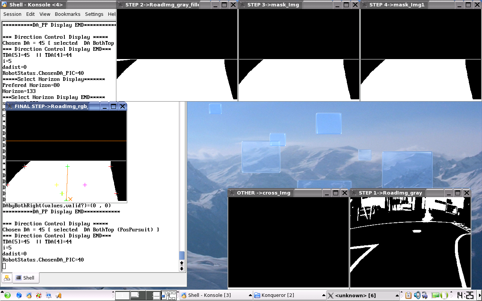Image resolution: width=482 pixels, height=301 pixels.
Task: Open window menu icon of STEP 3 window
Action: point(243,5)
